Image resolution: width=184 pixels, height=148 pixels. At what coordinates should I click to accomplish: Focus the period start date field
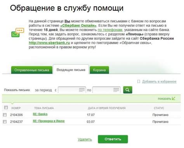pos(72,90)
